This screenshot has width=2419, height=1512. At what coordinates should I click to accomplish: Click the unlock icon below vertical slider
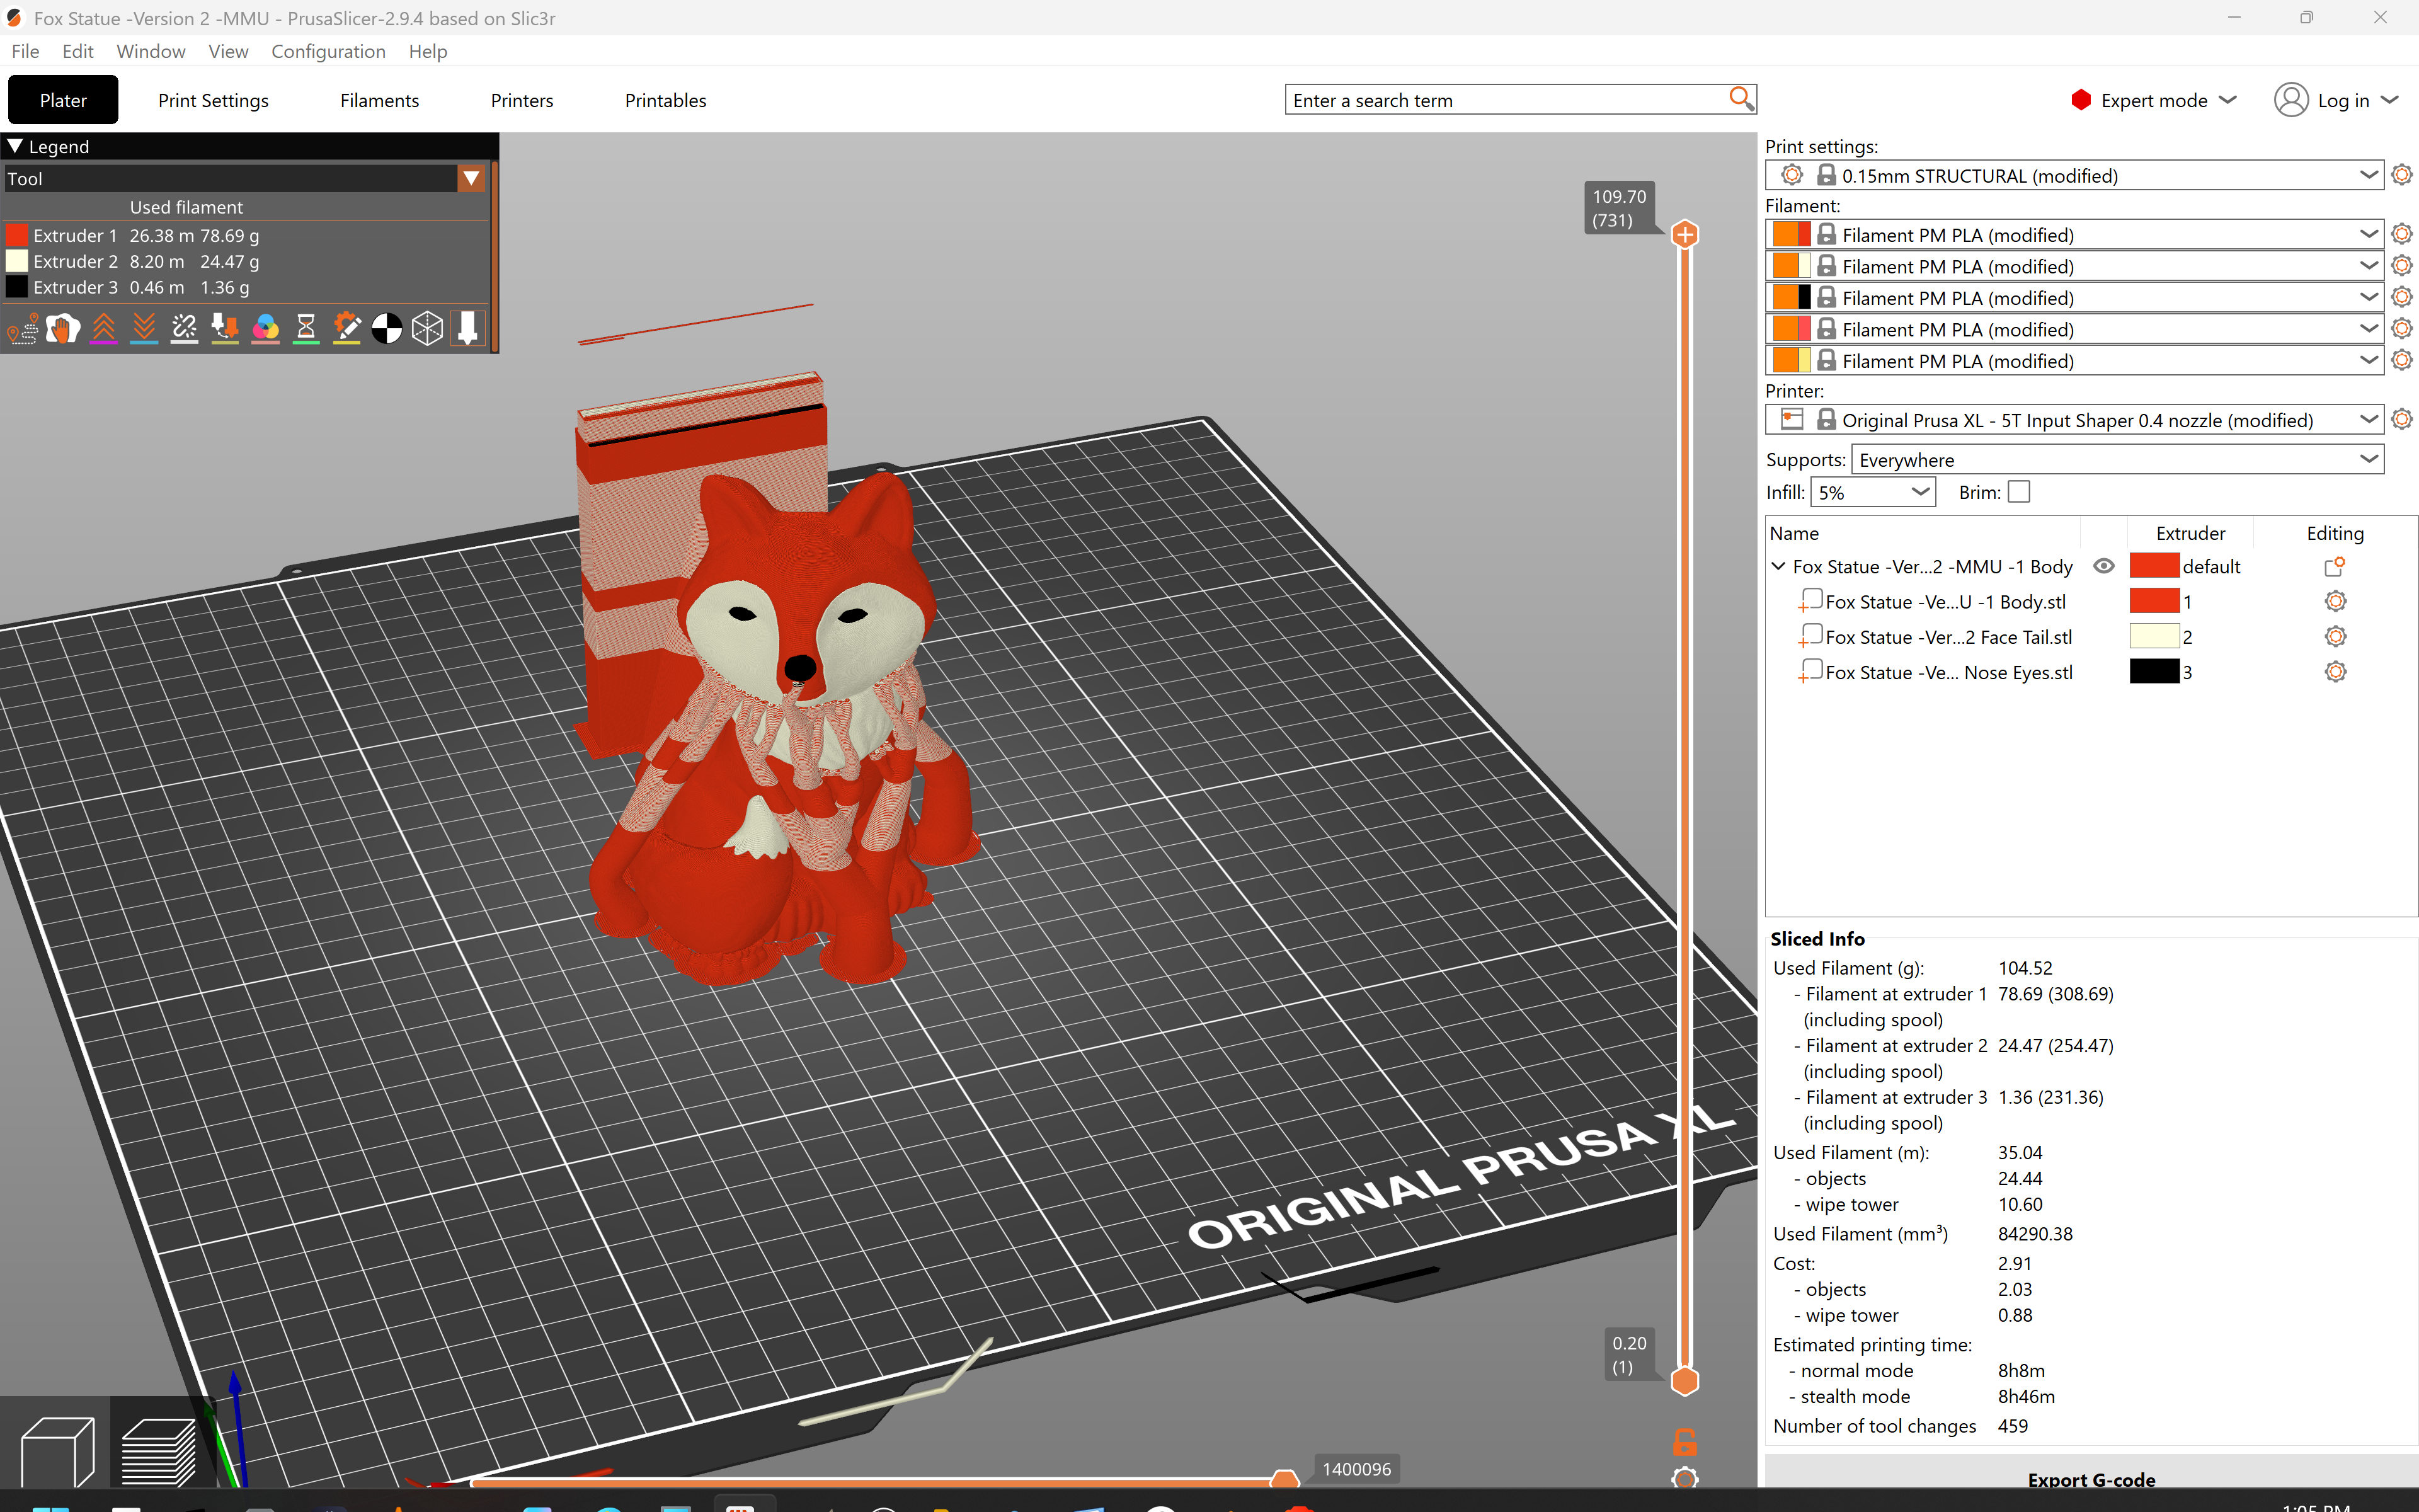(1684, 1442)
